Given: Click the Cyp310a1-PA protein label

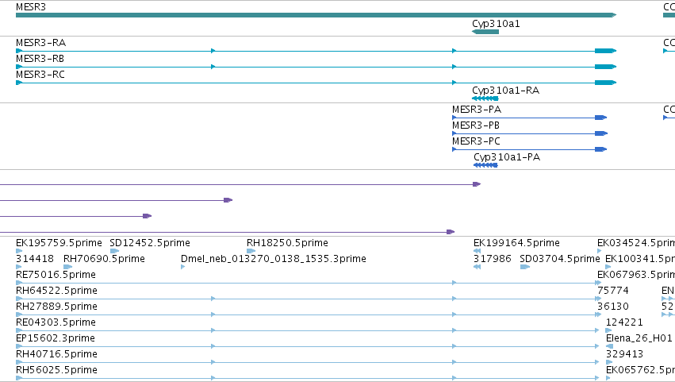Looking at the screenshot, I should pyautogui.click(x=507, y=157).
